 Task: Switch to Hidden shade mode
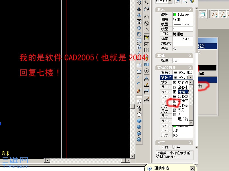point(139,115)
